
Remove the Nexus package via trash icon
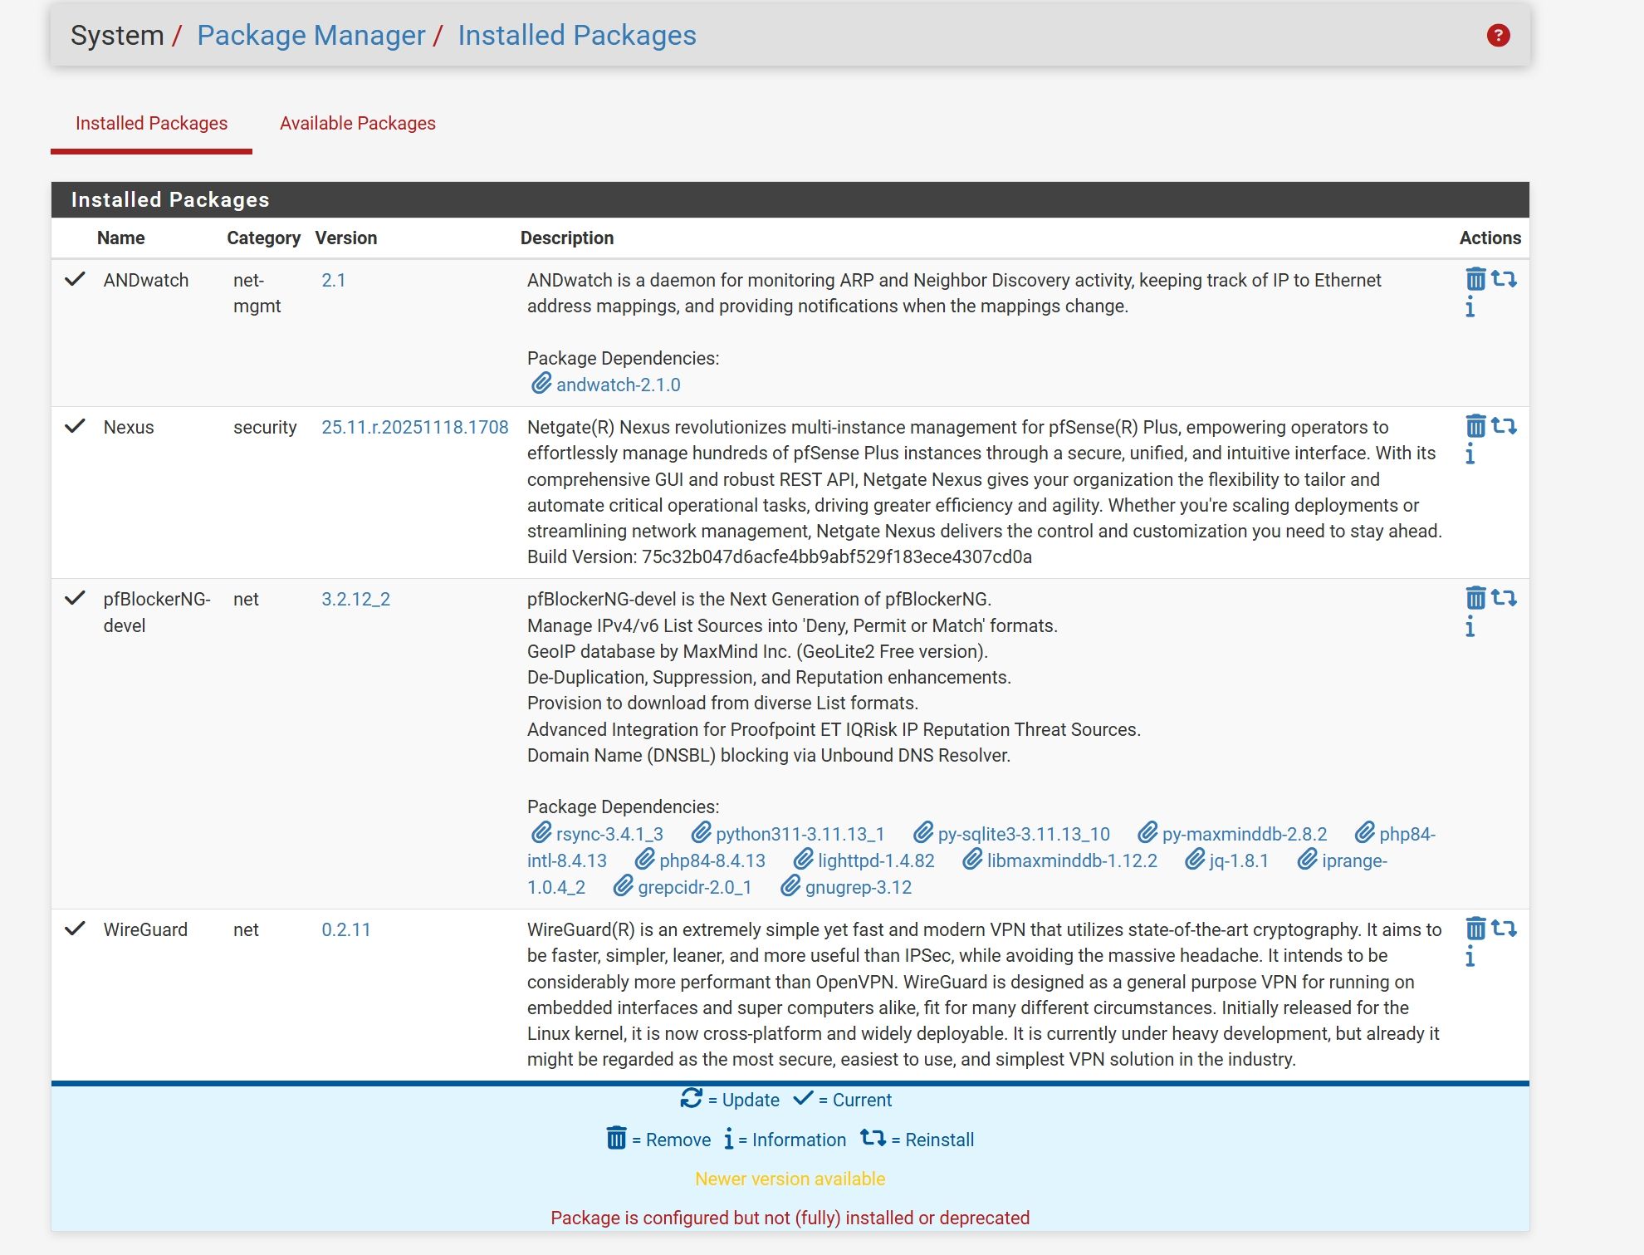click(x=1475, y=426)
